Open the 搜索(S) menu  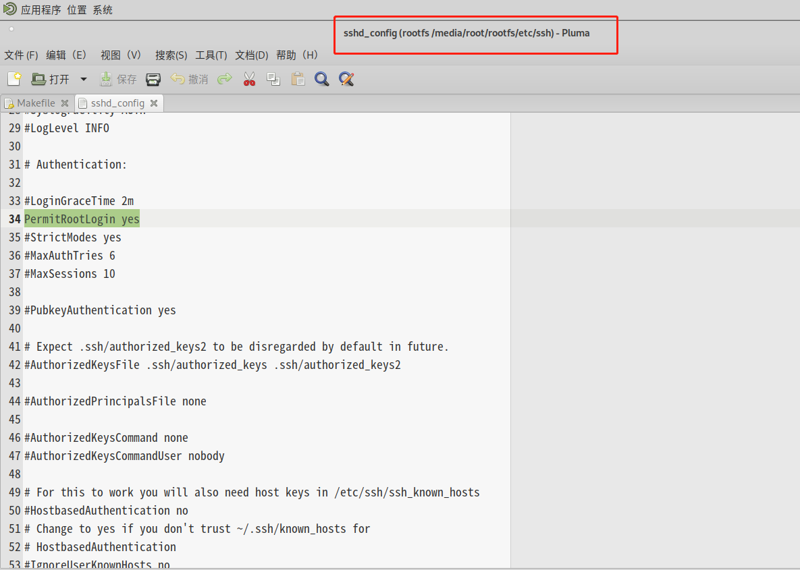coord(171,55)
